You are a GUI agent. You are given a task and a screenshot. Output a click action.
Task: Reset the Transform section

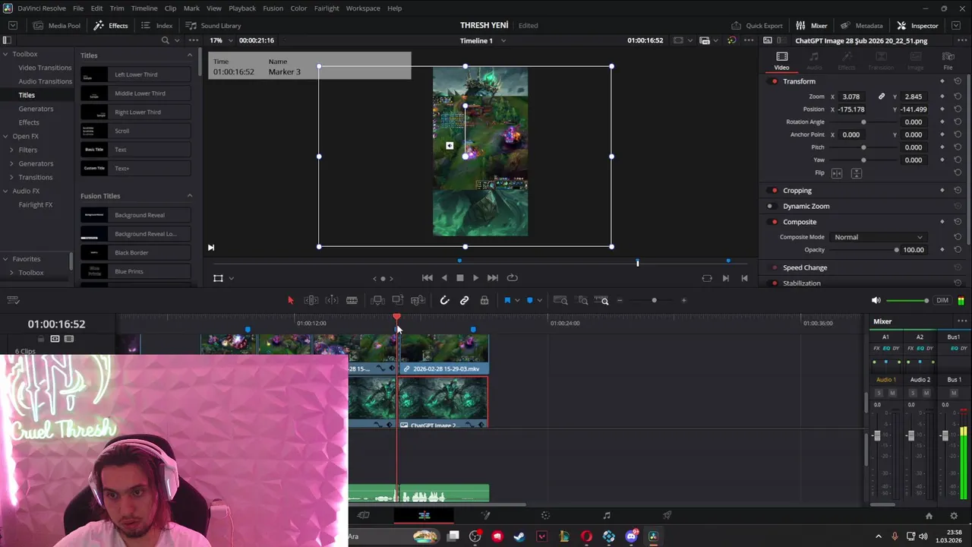point(958,81)
